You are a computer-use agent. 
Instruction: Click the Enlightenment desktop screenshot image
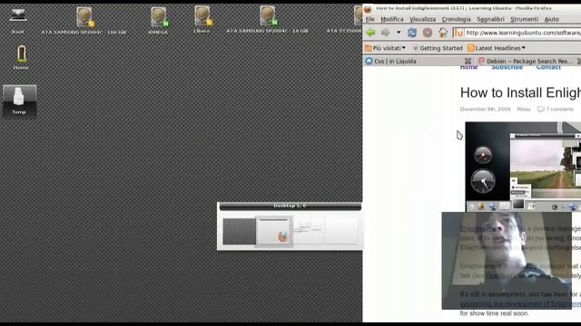click(523, 167)
